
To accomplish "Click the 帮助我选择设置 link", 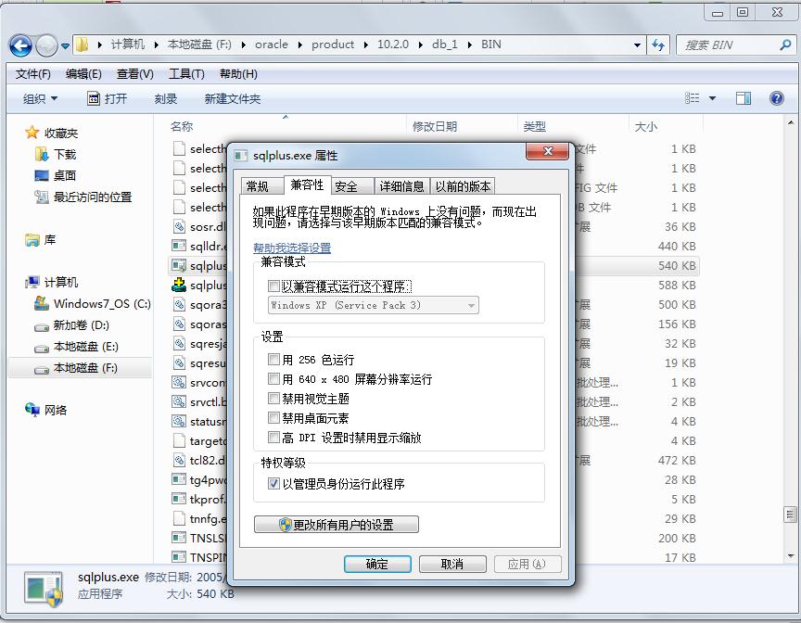I will coord(292,248).
